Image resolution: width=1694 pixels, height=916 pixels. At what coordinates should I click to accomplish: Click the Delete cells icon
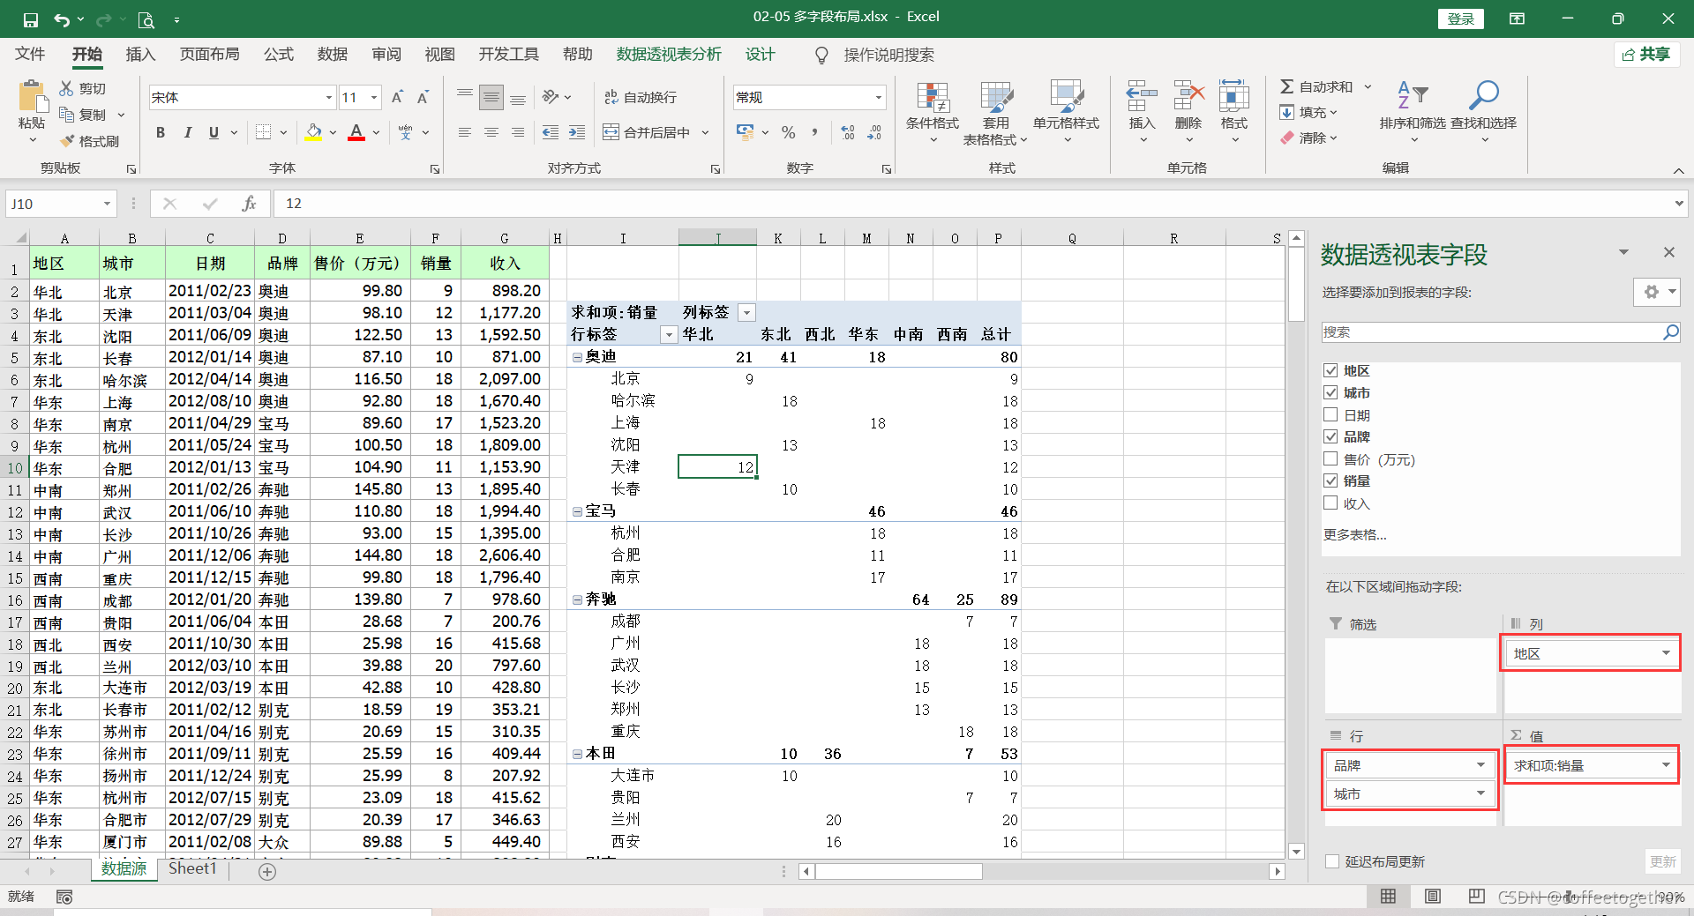(1188, 96)
